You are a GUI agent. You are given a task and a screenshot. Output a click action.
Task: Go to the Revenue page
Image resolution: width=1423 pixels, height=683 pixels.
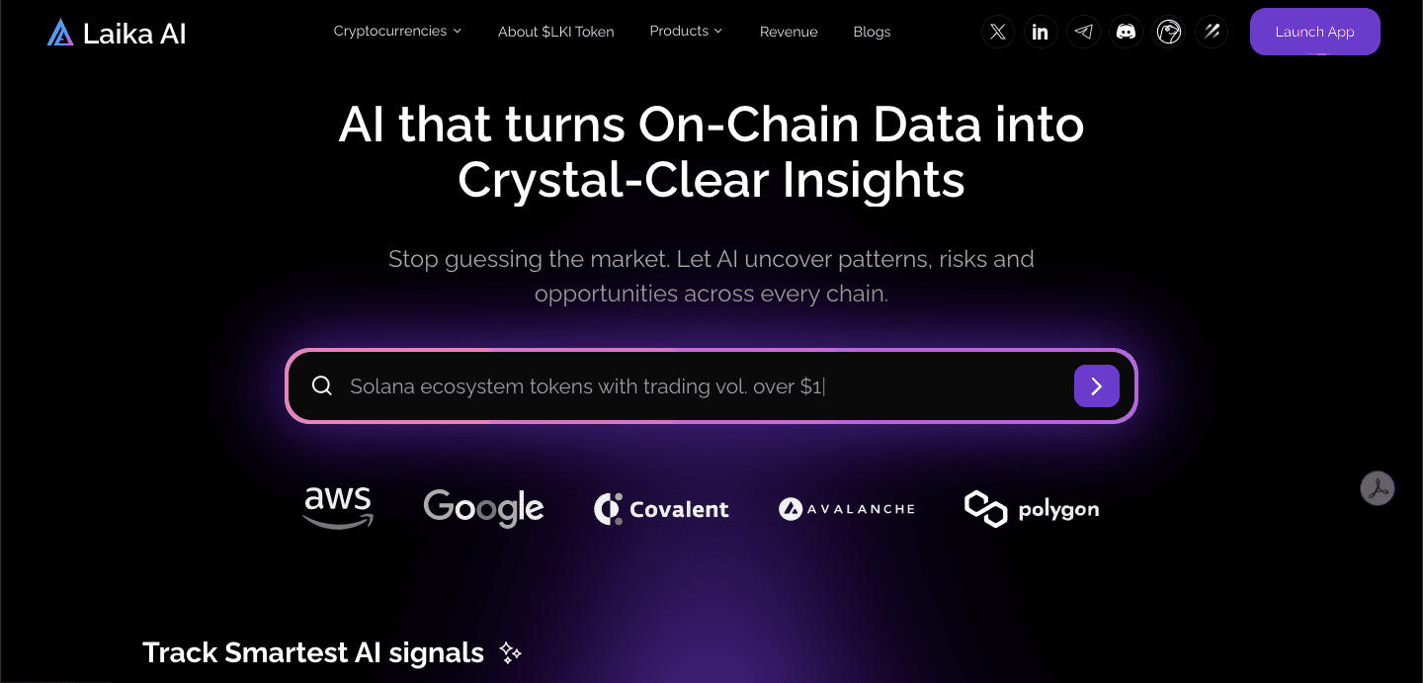(x=789, y=32)
